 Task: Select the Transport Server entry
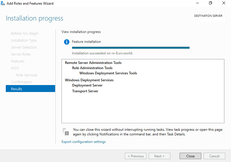coord(85,91)
